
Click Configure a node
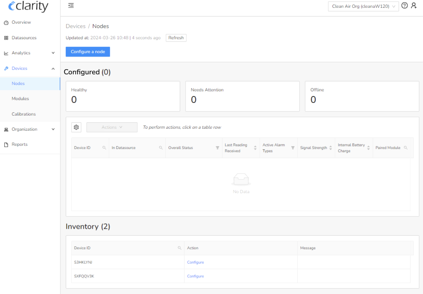(87, 52)
